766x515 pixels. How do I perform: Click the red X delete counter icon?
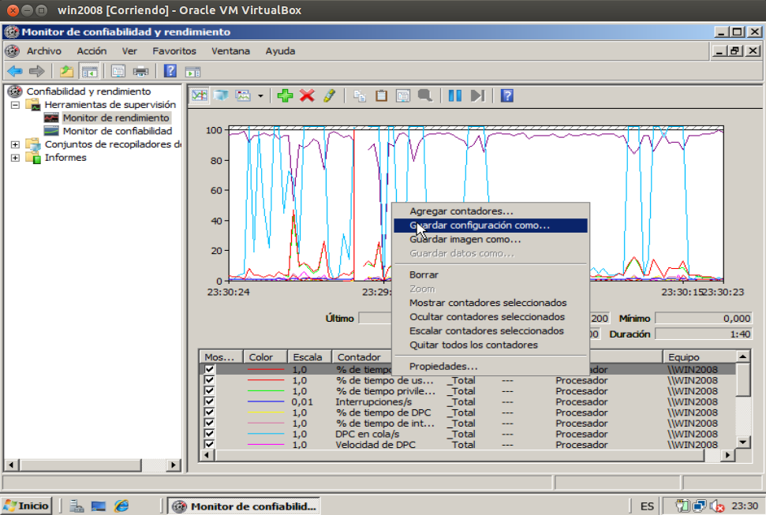coord(307,95)
